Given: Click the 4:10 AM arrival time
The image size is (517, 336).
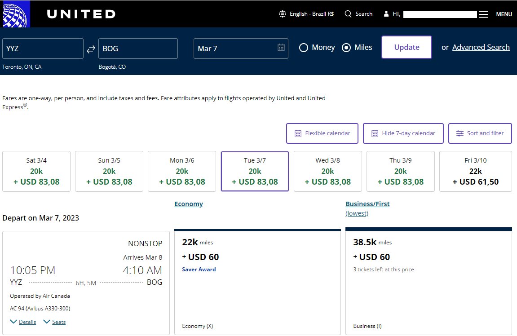Looking at the screenshot, I should (142, 270).
